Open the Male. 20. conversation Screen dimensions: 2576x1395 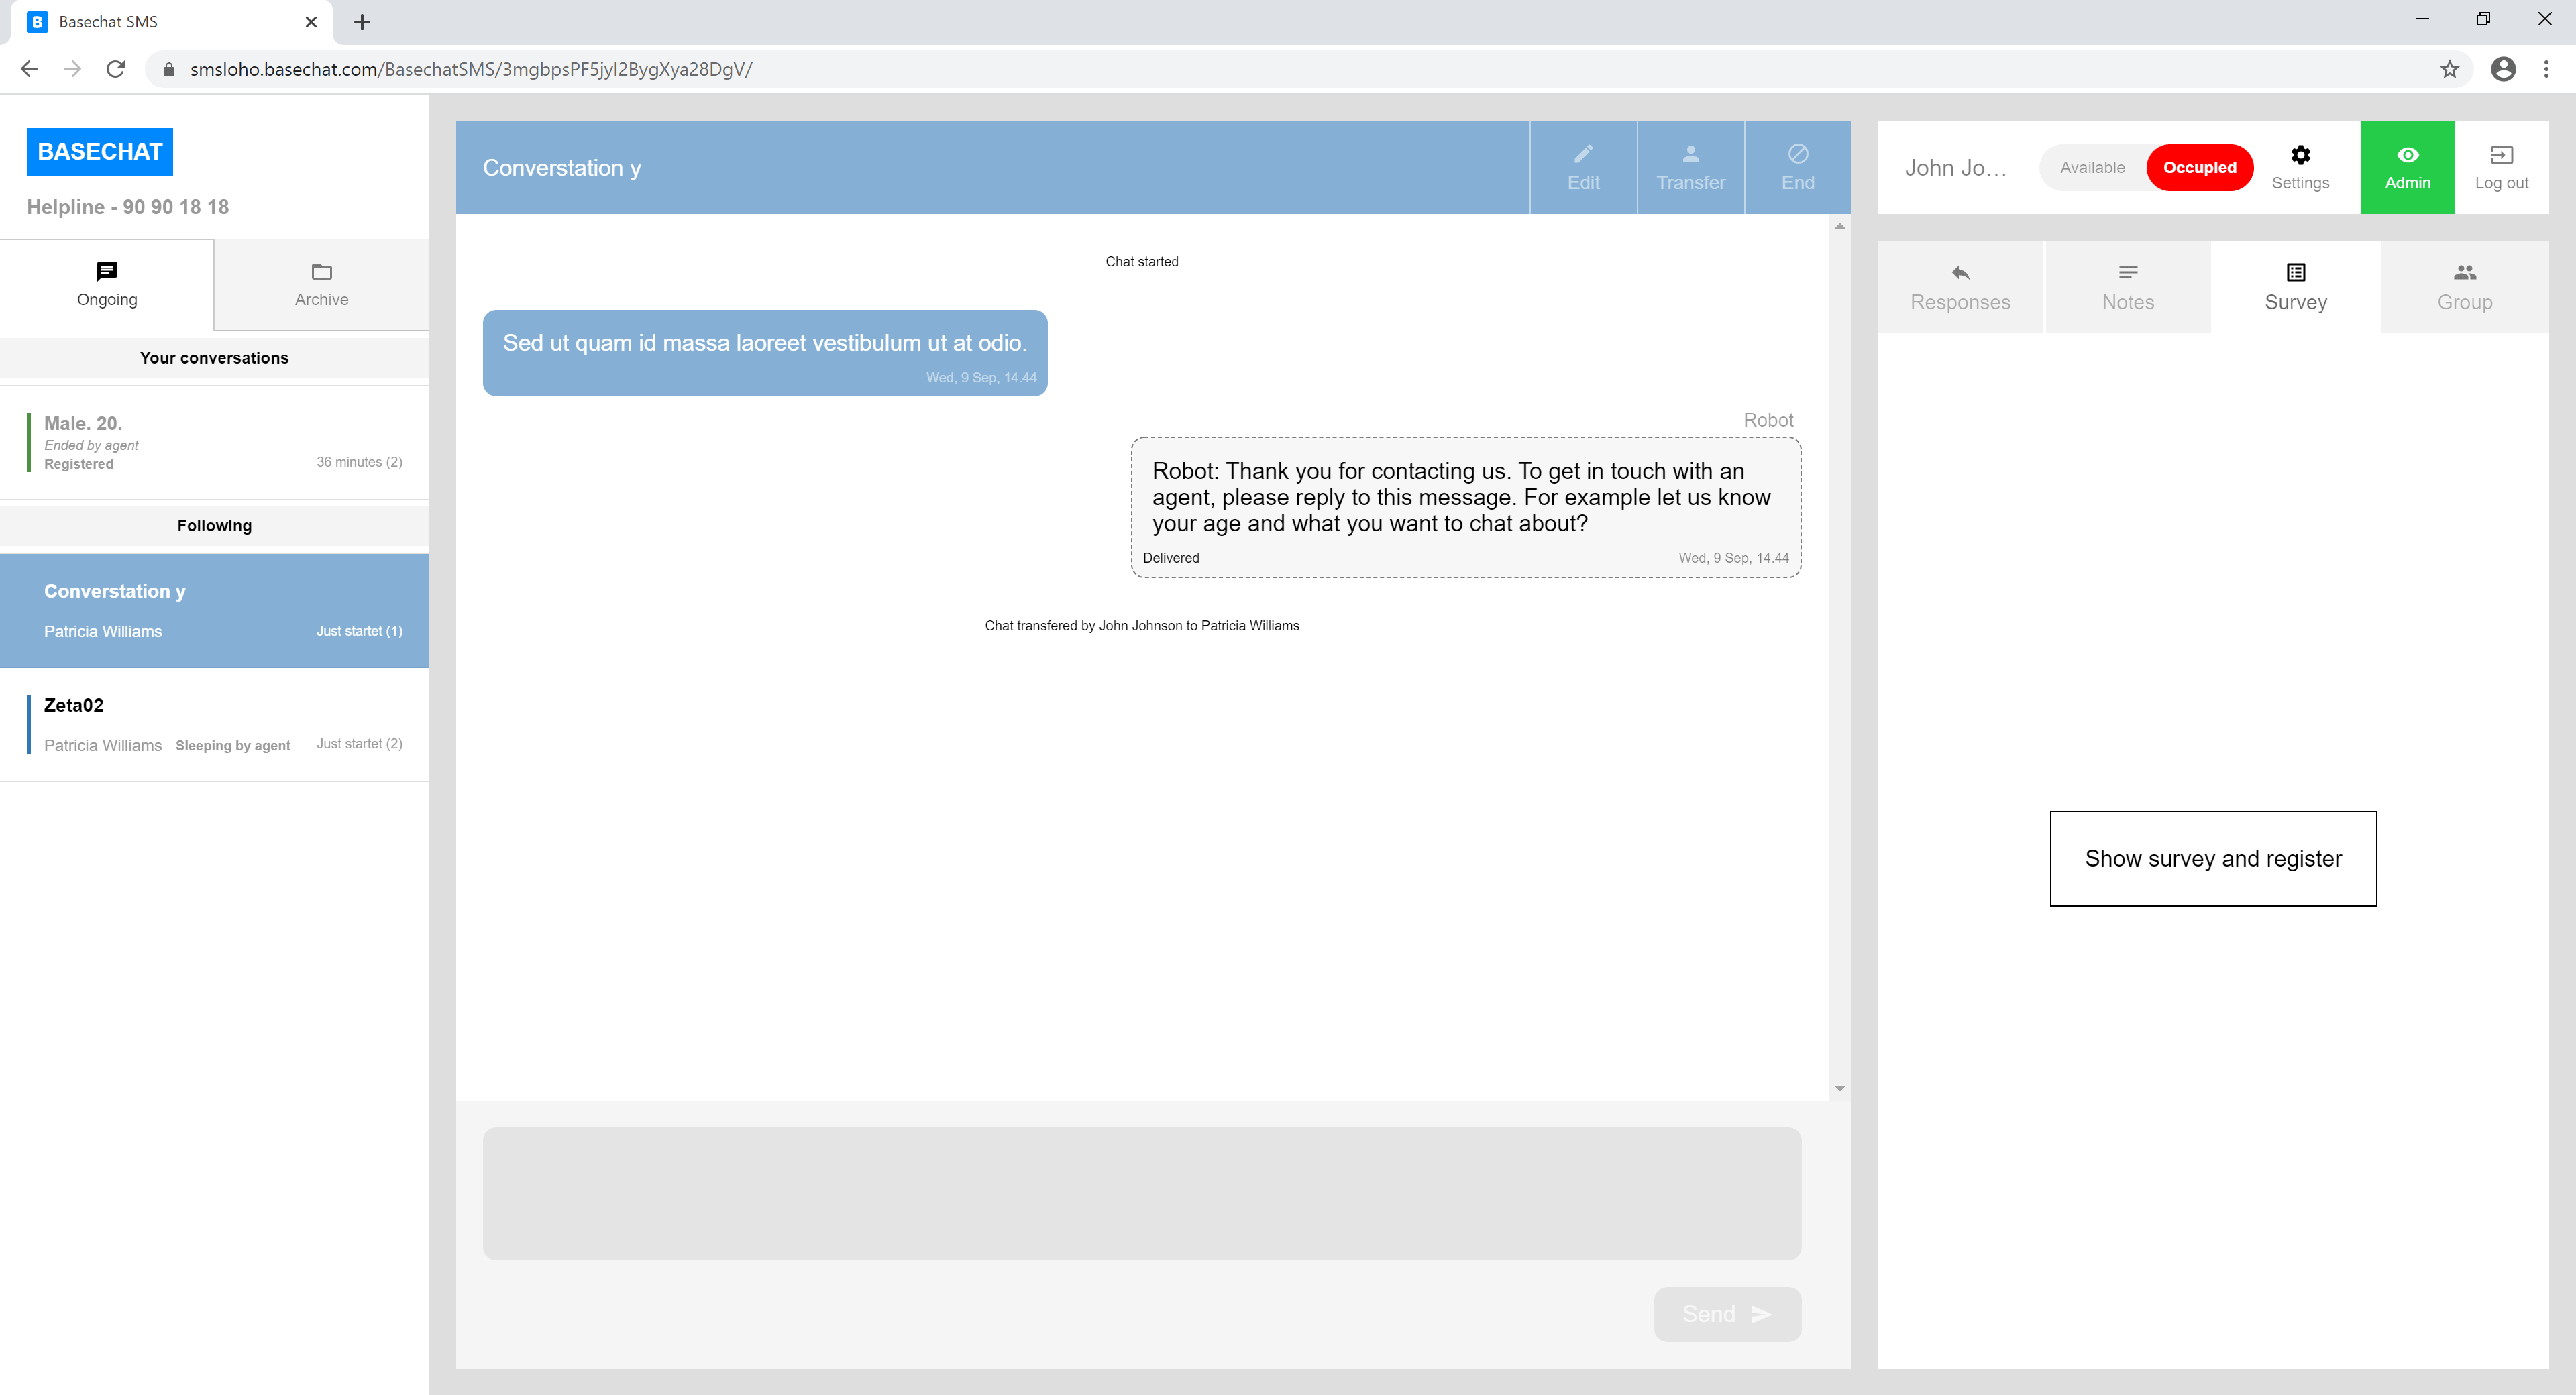click(x=214, y=443)
